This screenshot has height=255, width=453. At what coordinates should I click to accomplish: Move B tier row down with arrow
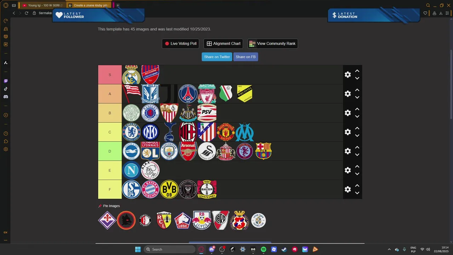click(357, 117)
